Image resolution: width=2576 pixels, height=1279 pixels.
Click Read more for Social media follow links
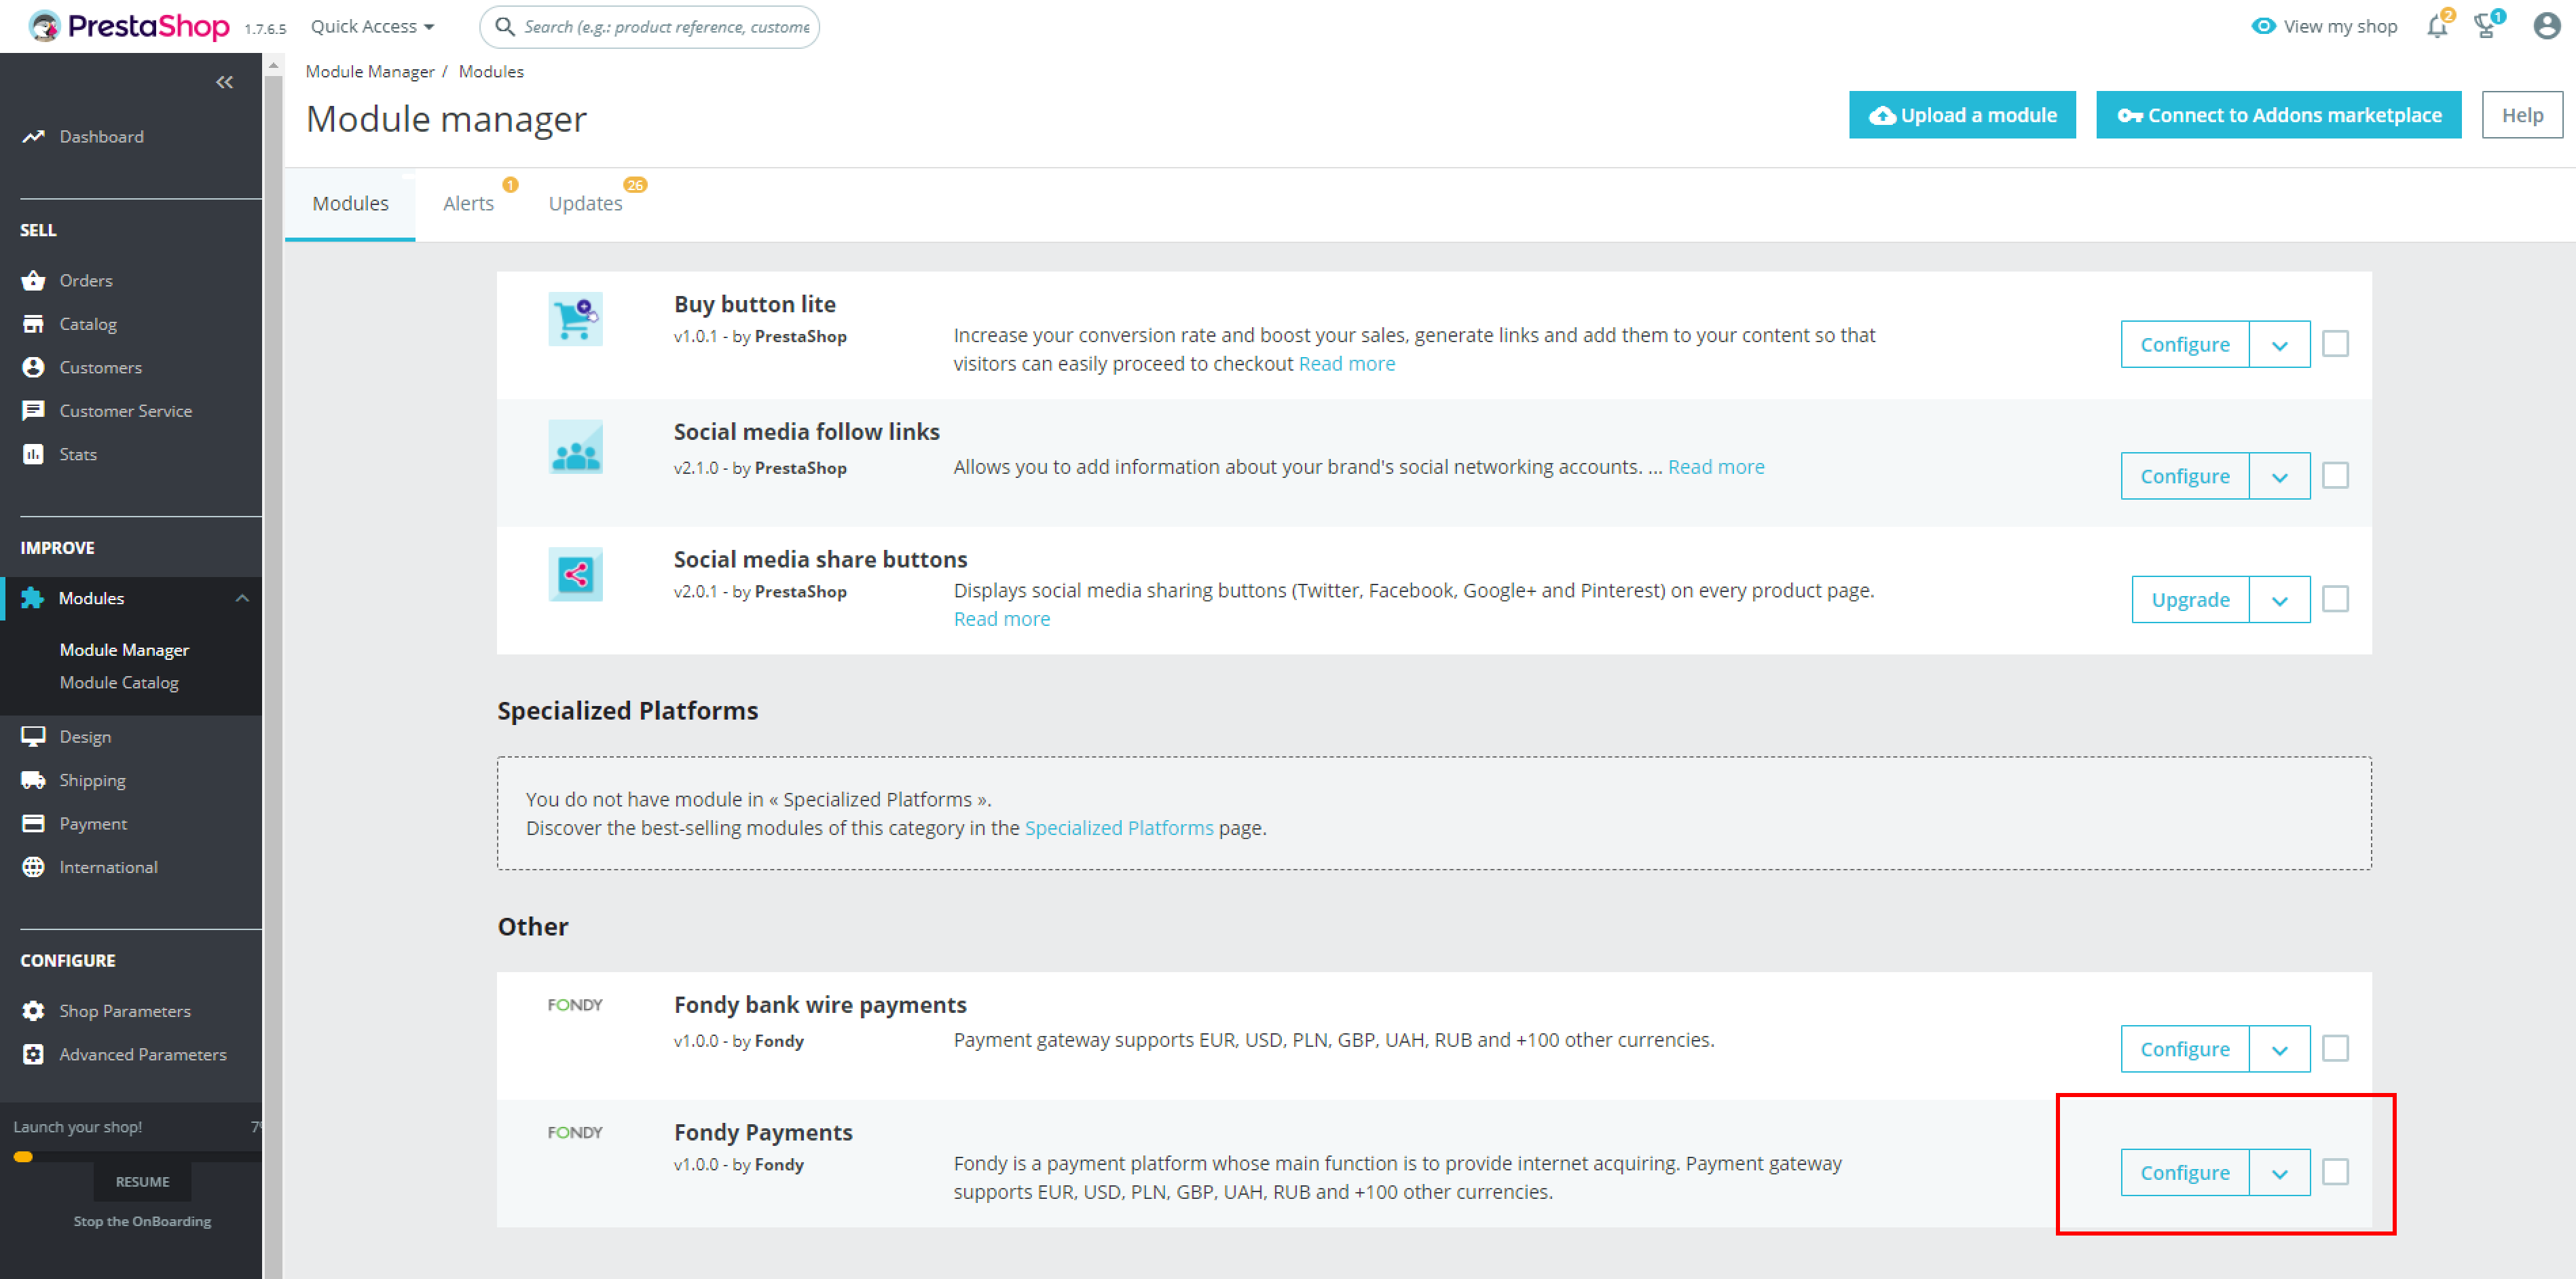1716,467
